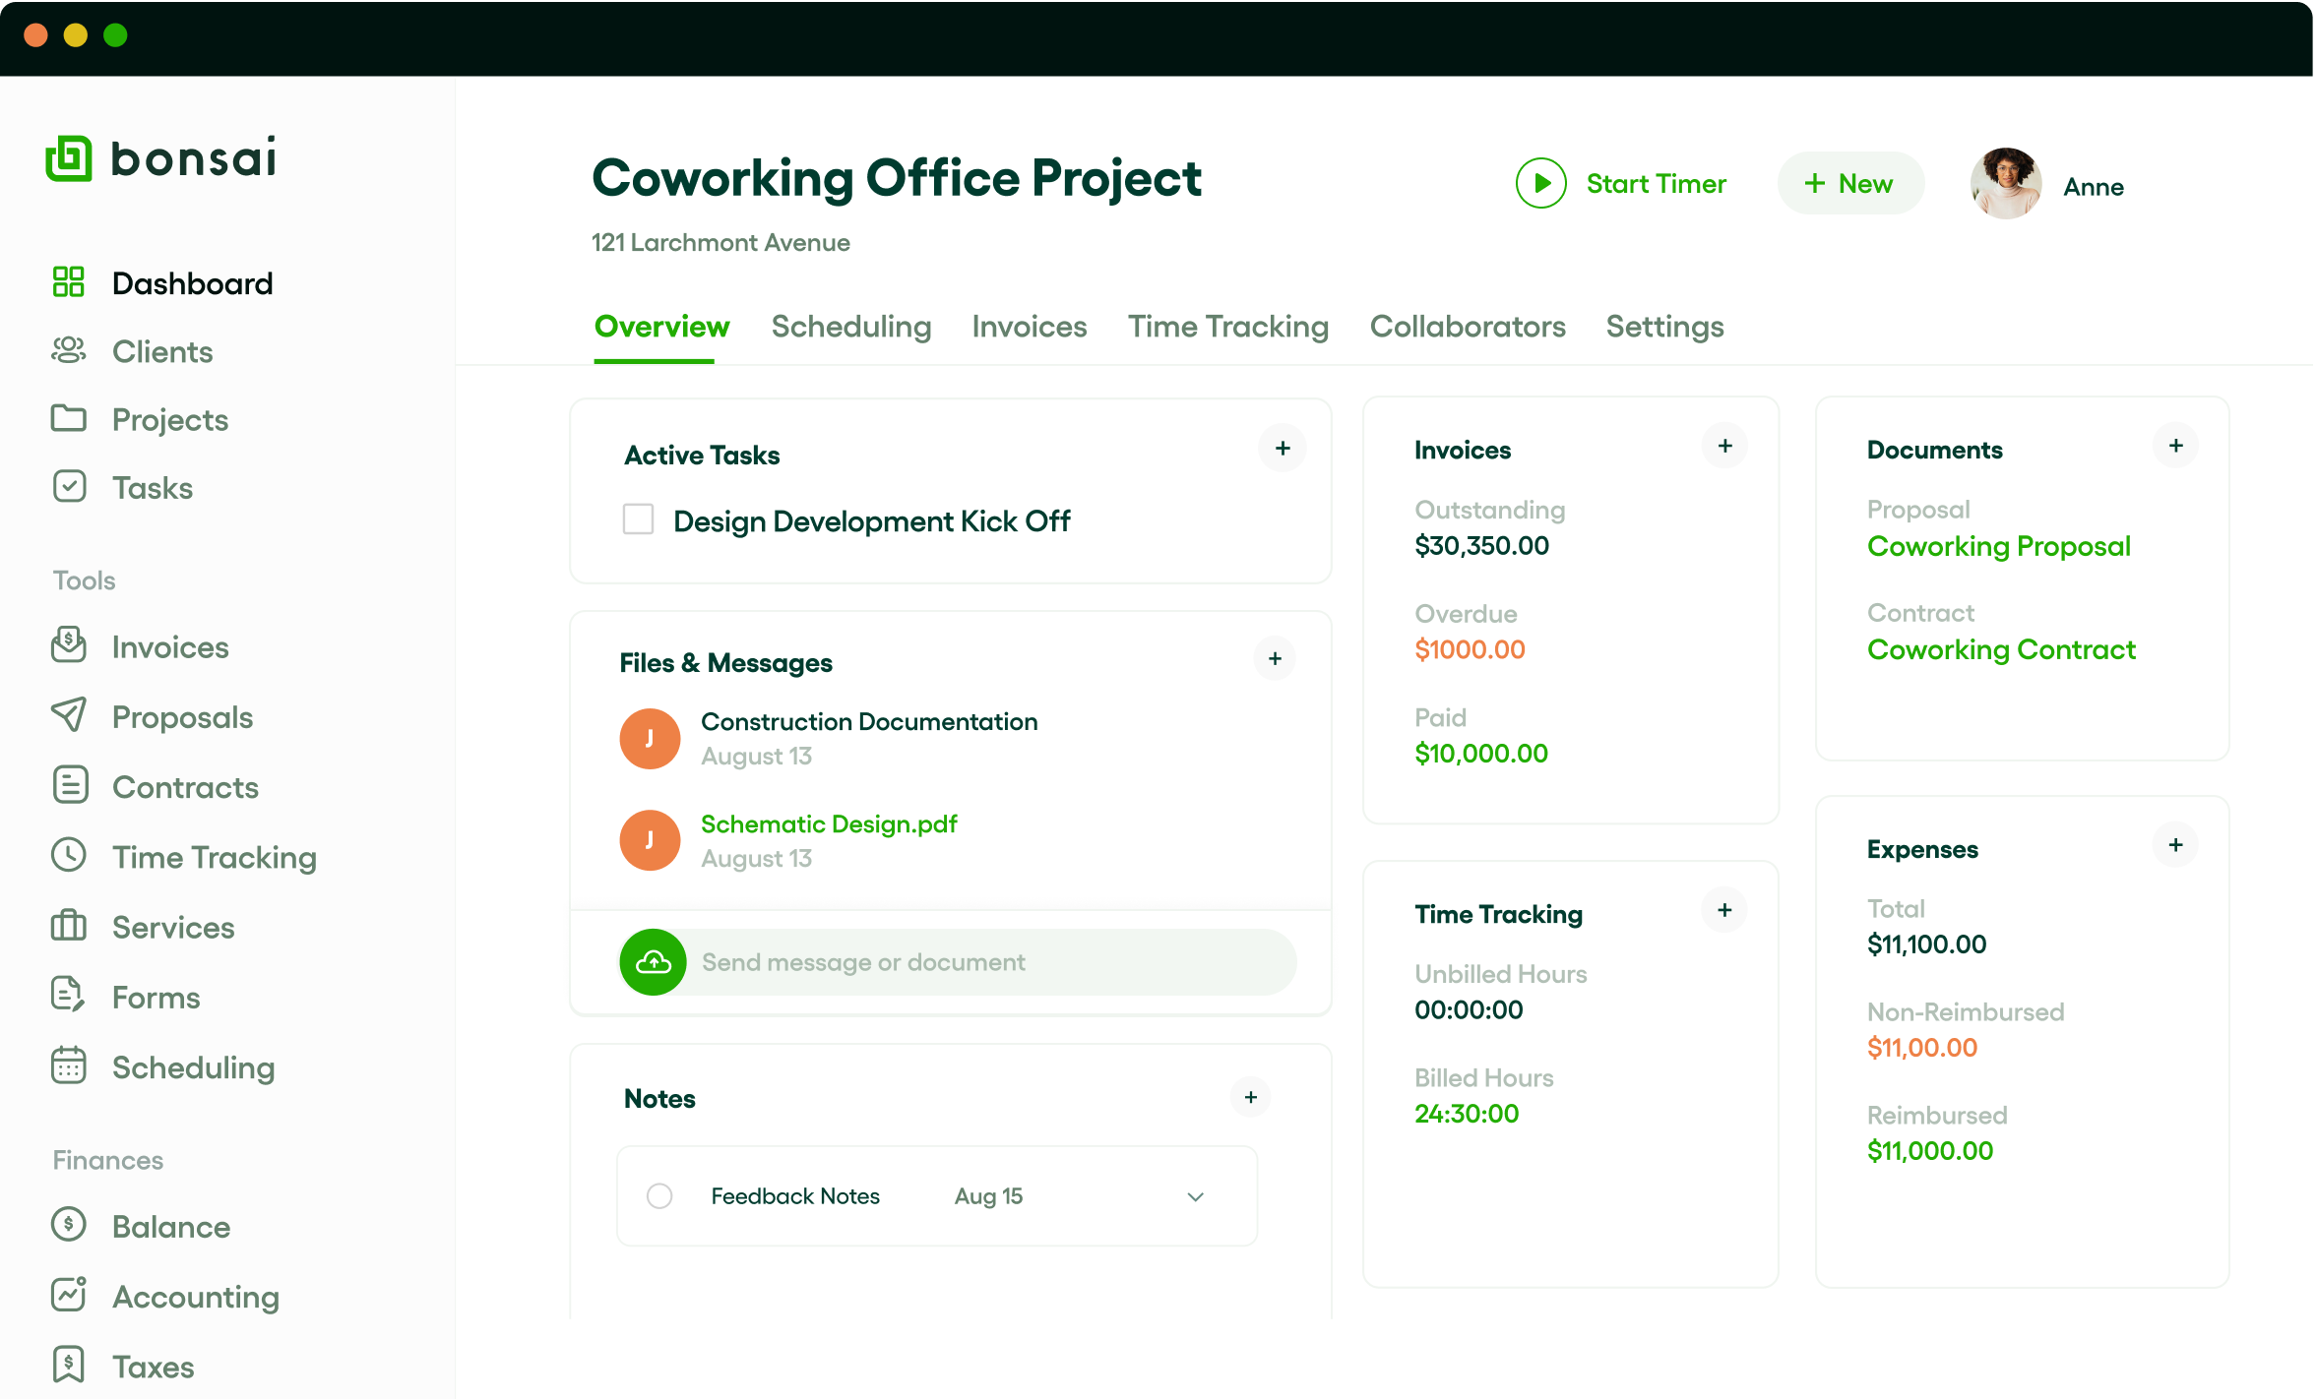Image resolution: width=2317 pixels, height=1400 pixels.
Task: Open the Coworking Contract link
Action: [2001, 649]
